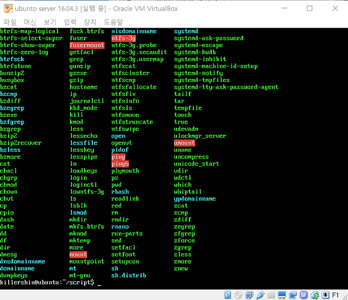This screenshot has height=300, width=348.
Task: Click the mkfs.btrfs entry
Action: click(x=87, y=226)
